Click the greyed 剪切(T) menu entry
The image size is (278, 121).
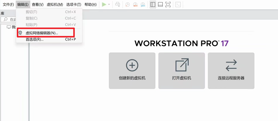tap(49, 12)
